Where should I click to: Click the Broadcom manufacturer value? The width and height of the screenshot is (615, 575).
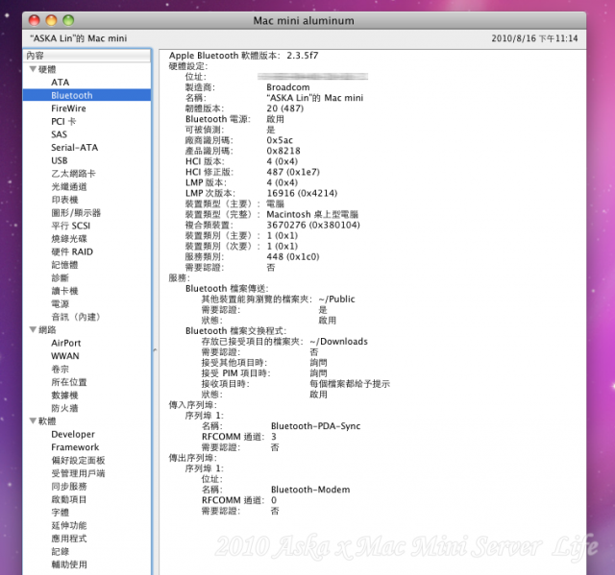pos(288,87)
